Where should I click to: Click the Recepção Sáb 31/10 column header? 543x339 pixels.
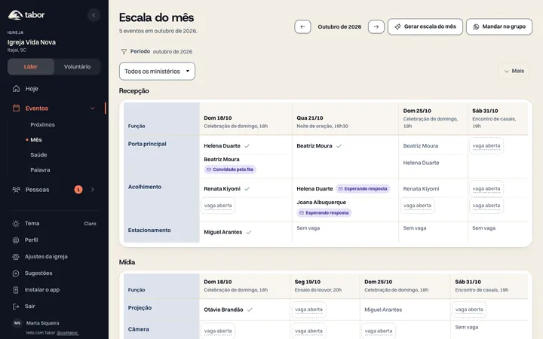(x=498, y=118)
